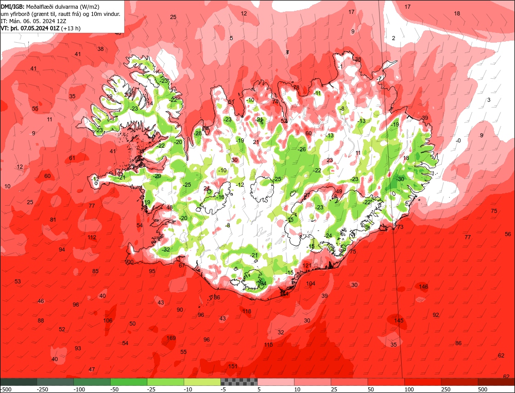Click the map value -26 in north-central Iceland
This screenshot has width=515, height=393.
(x=301, y=149)
